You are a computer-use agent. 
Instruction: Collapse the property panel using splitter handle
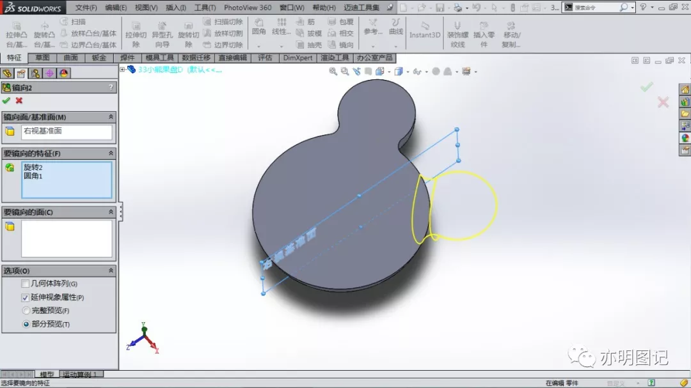pos(120,212)
